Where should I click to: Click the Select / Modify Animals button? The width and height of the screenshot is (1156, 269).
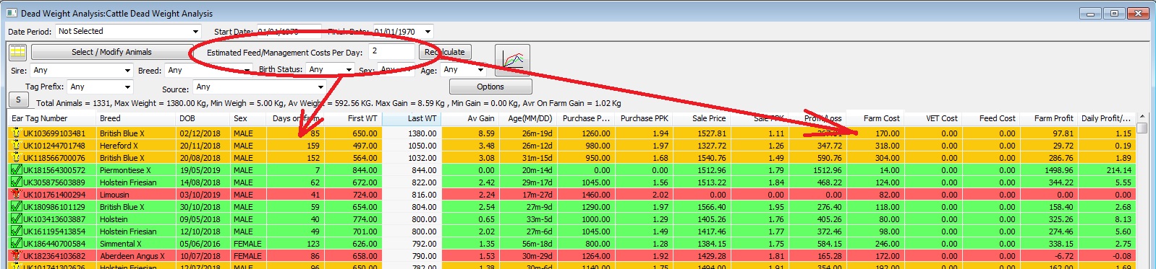coord(111,52)
